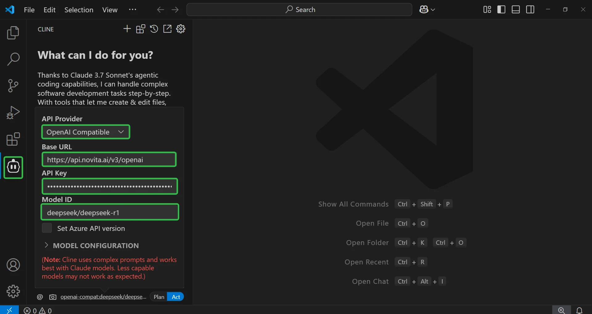Viewport: 592px width, 314px height.
Task: Pop Cline out into editor tab
Action: tap(167, 29)
